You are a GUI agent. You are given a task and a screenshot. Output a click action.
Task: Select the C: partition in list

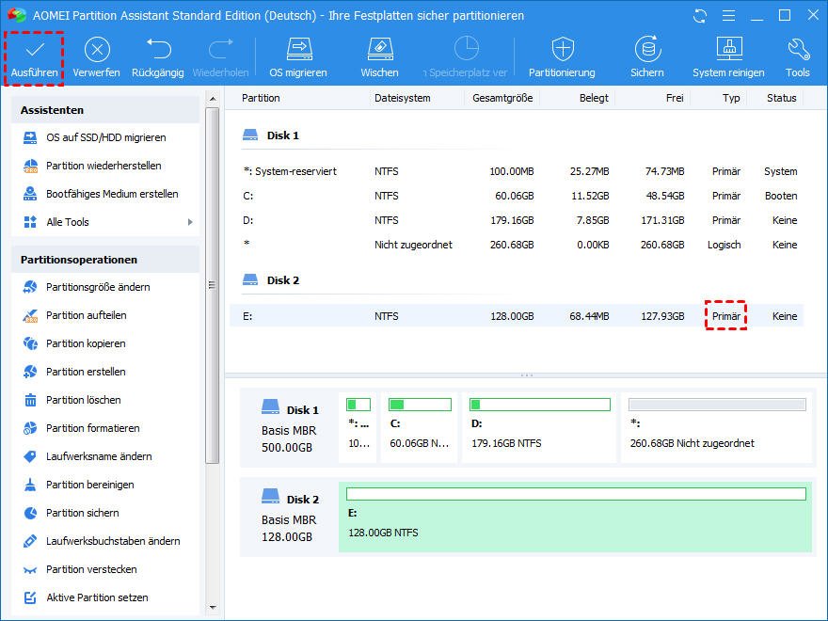coord(516,196)
